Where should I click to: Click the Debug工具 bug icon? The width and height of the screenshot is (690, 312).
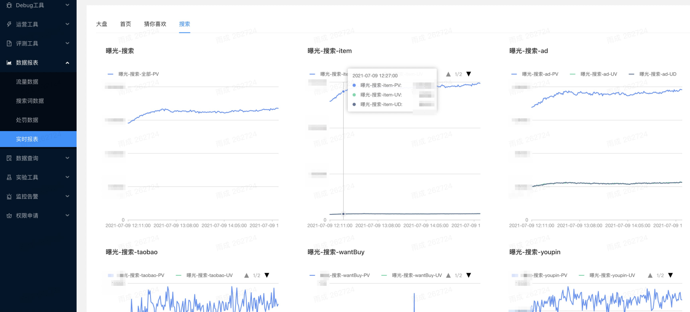pyautogui.click(x=9, y=5)
